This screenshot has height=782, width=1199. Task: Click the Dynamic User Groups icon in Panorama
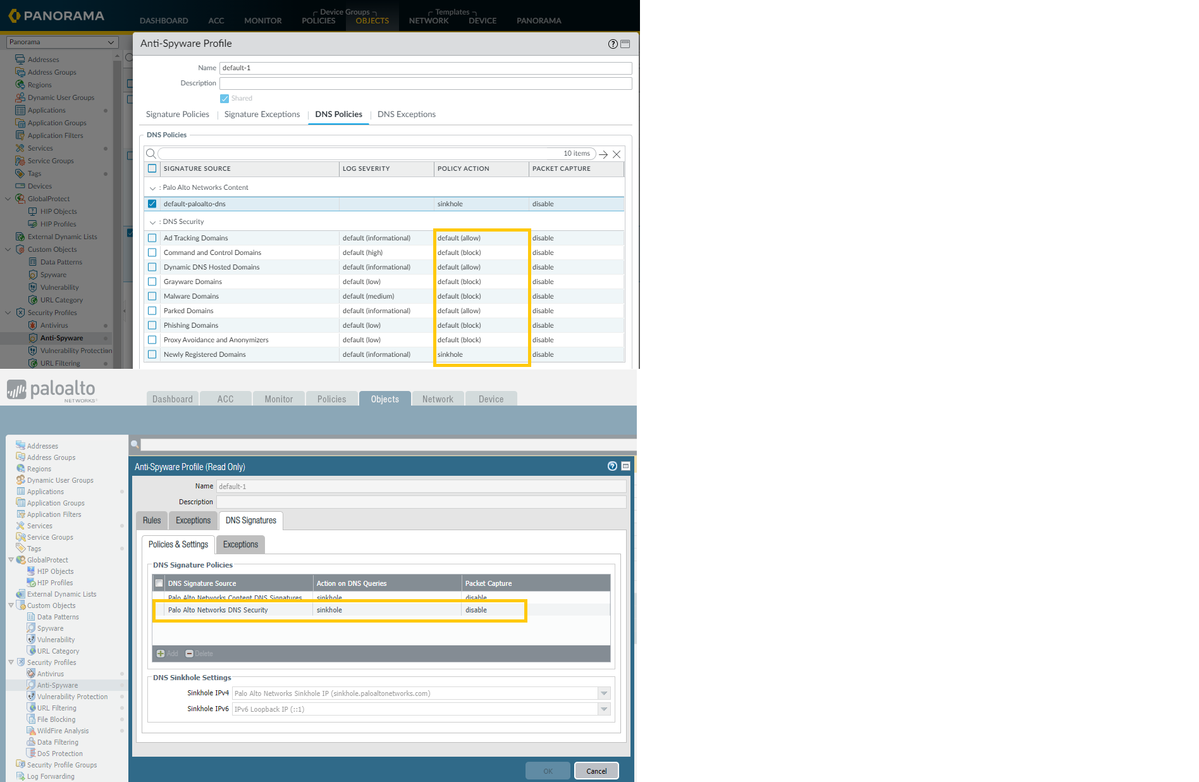[20, 97]
